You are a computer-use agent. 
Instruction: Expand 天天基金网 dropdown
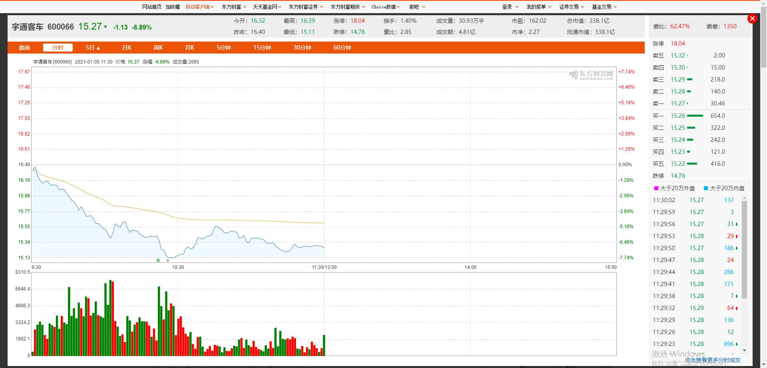coord(267,7)
